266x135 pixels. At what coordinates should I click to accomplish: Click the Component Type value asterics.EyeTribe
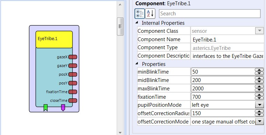tap(211, 48)
